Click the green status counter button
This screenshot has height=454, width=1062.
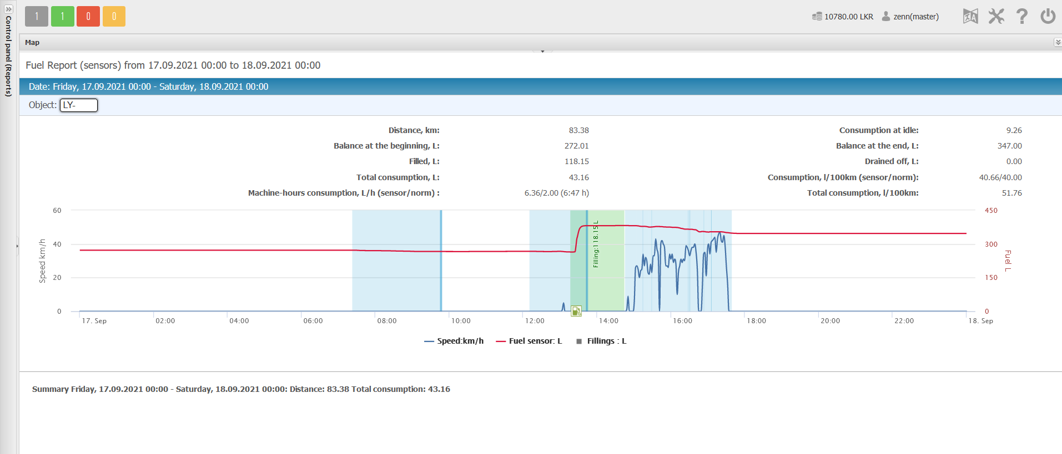pyautogui.click(x=63, y=16)
